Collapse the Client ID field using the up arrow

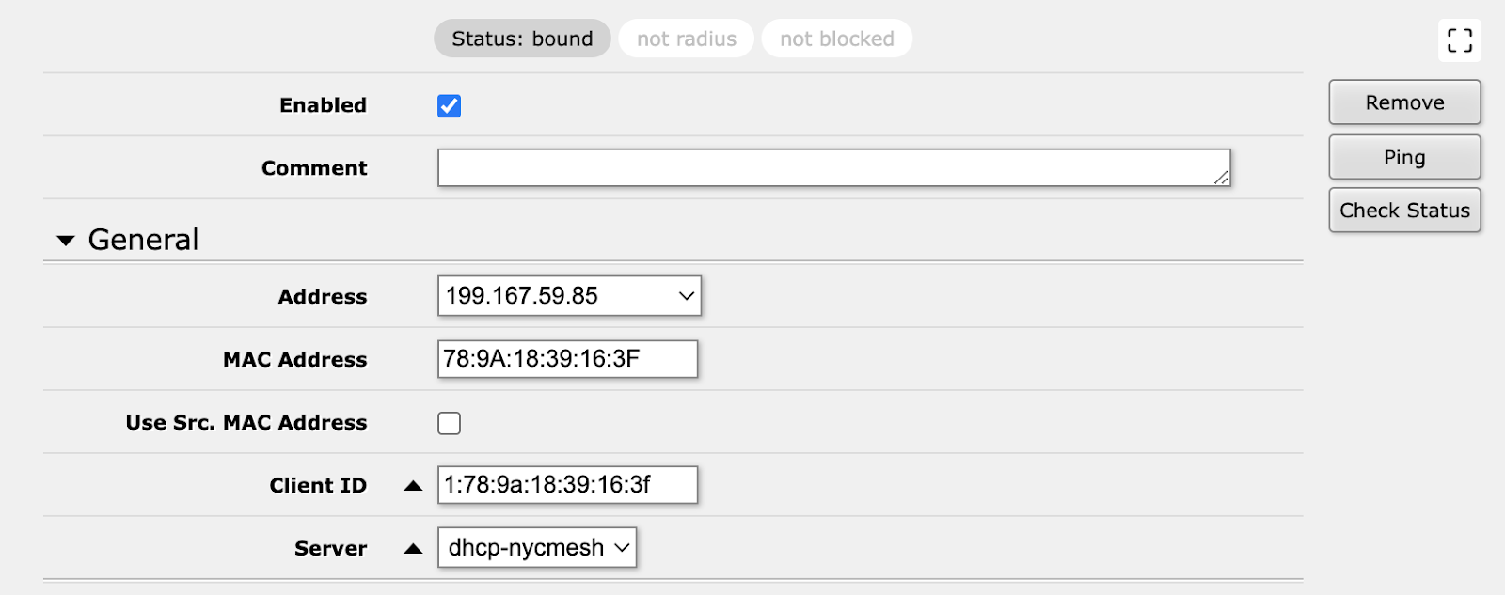[413, 486]
